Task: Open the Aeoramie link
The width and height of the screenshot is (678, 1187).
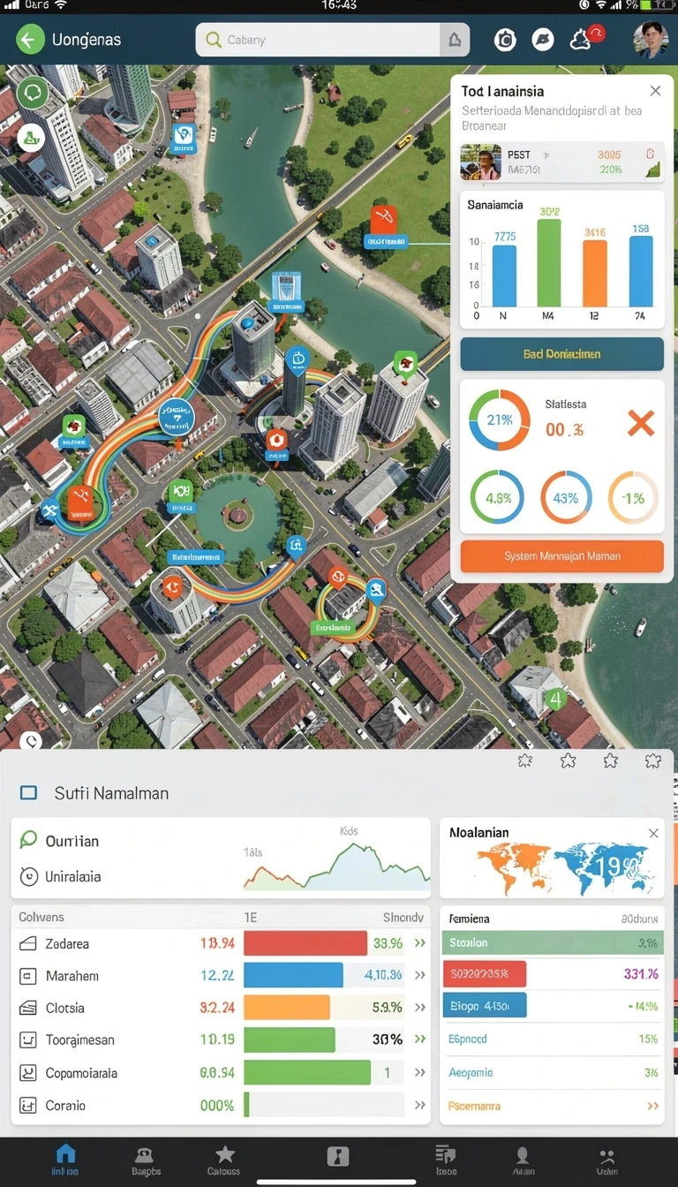Action: [471, 1072]
